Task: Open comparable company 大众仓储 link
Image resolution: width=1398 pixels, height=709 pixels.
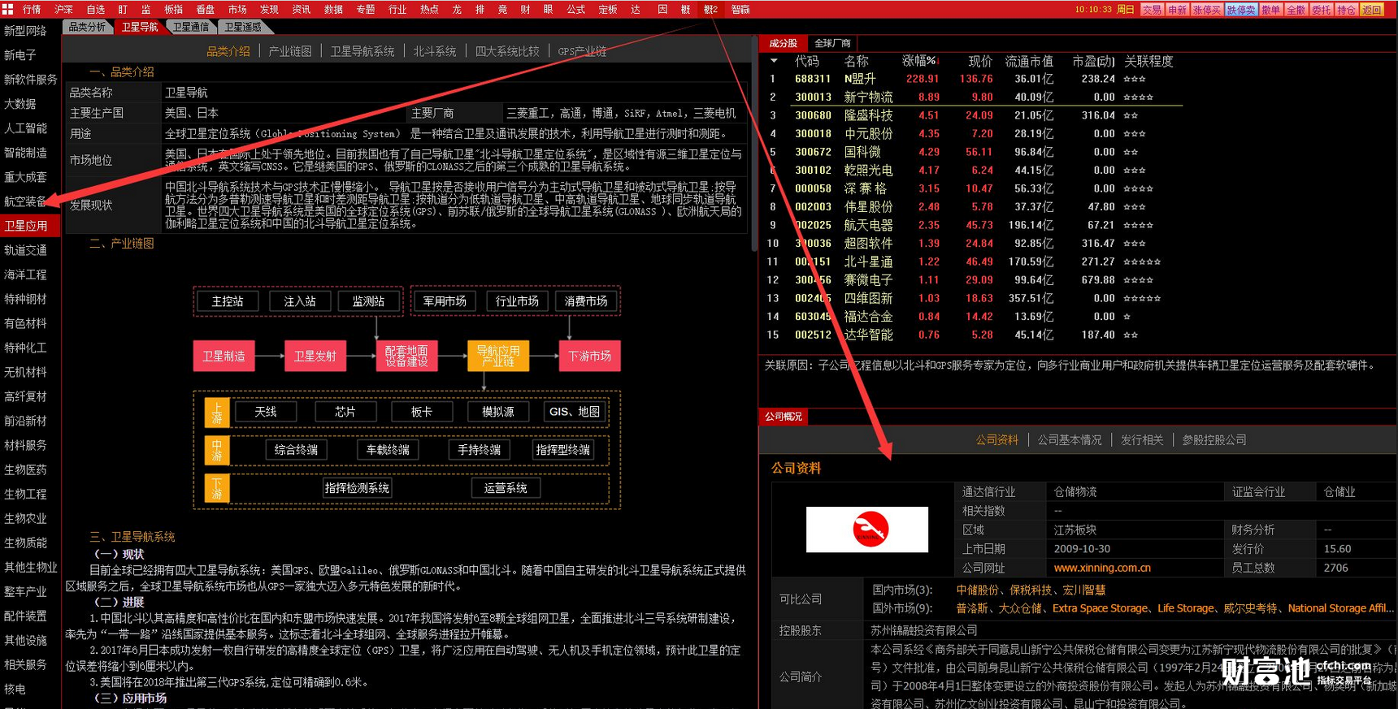Action: 1020,608
